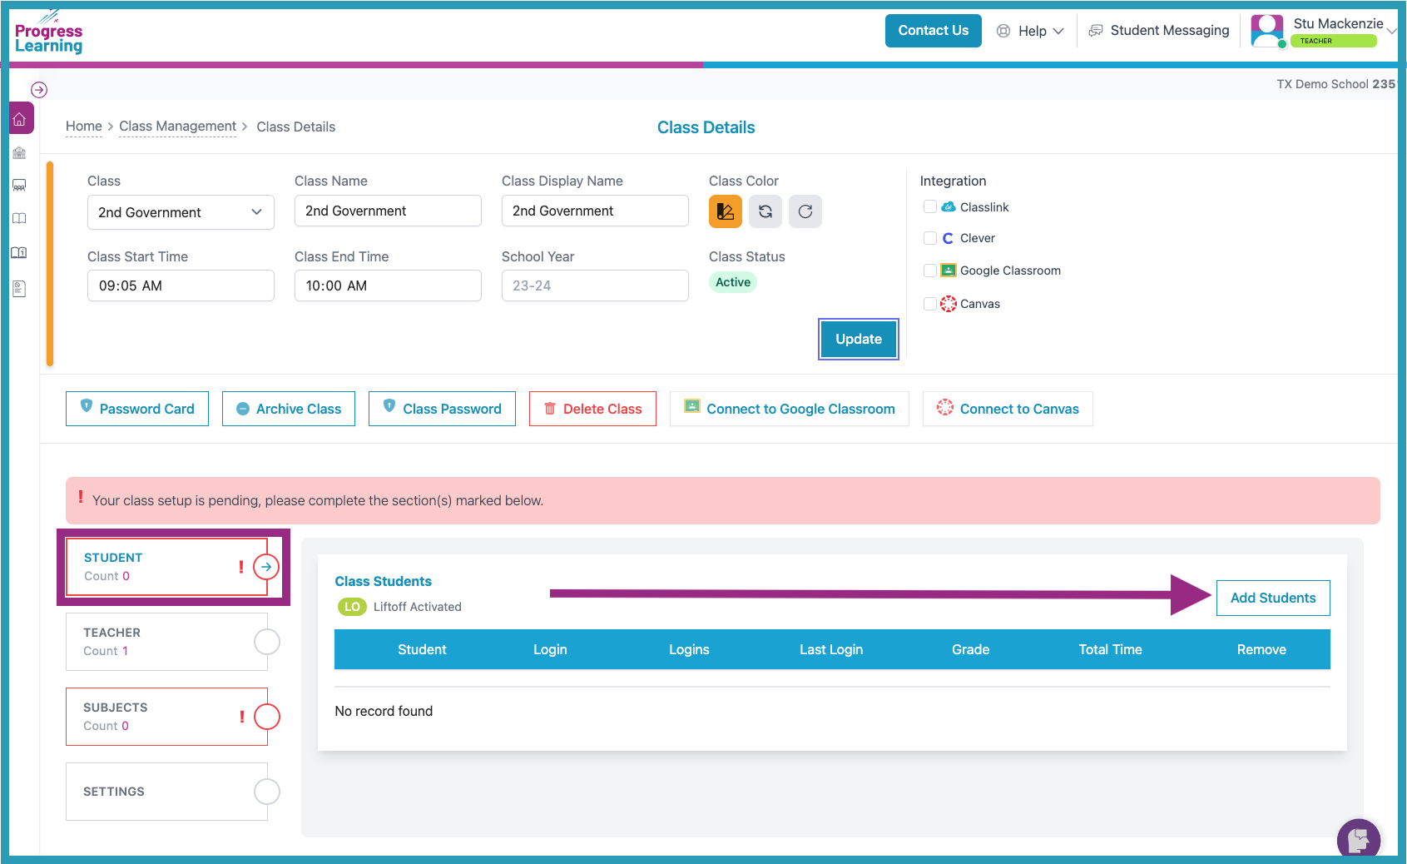Viewport: 1407px width, 864px height.
Task: Open the SUBJECTS section tab
Action: (166, 717)
